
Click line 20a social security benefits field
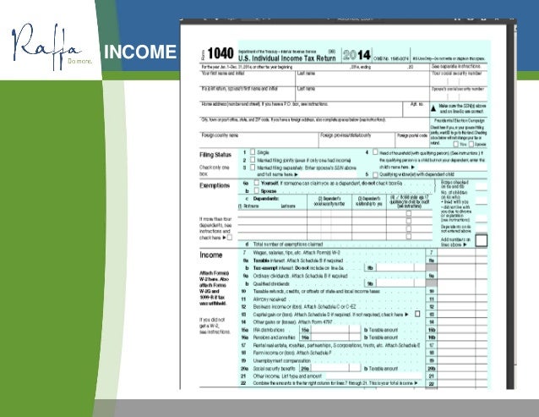coord(335,368)
